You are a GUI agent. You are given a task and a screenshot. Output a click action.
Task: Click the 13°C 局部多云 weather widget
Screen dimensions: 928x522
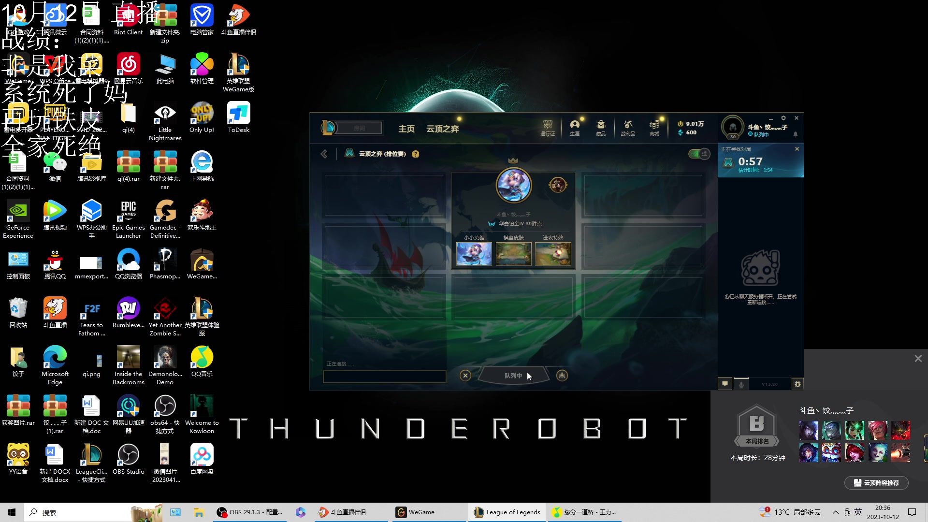790,512
